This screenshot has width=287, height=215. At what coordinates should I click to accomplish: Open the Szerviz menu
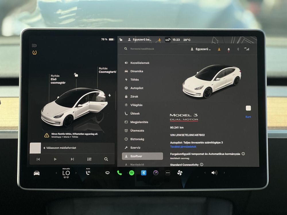pyautogui.click(x=133, y=148)
